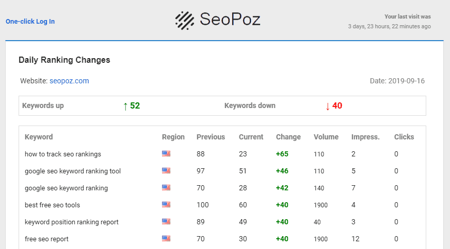
Task: Click US flag in google seo keyword ranking row
Action: click(166, 187)
